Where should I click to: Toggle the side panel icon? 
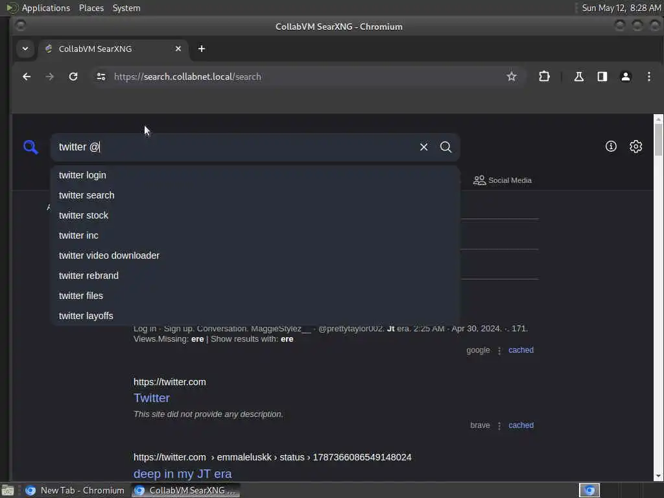point(602,77)
